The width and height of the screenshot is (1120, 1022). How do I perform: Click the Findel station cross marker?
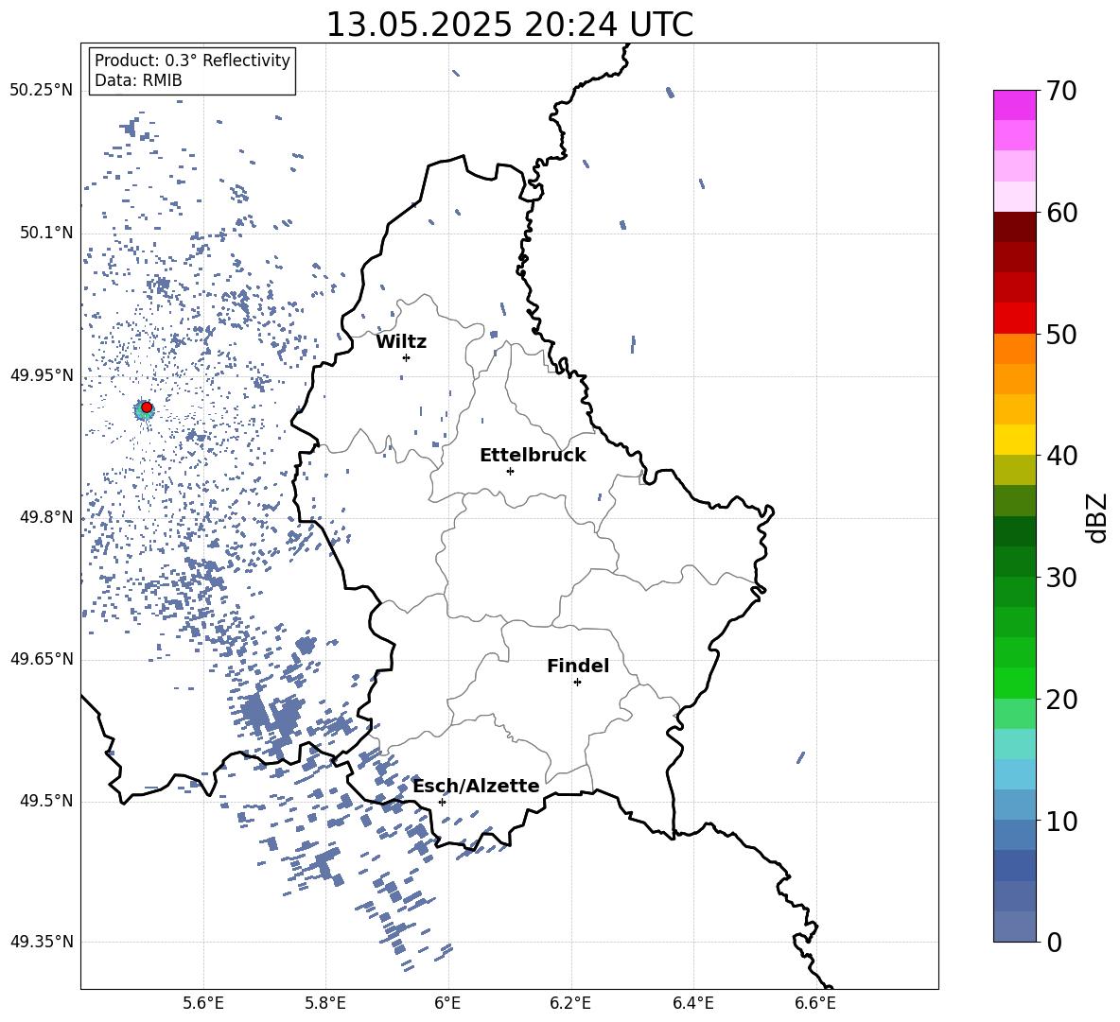[x=577, y=683]
